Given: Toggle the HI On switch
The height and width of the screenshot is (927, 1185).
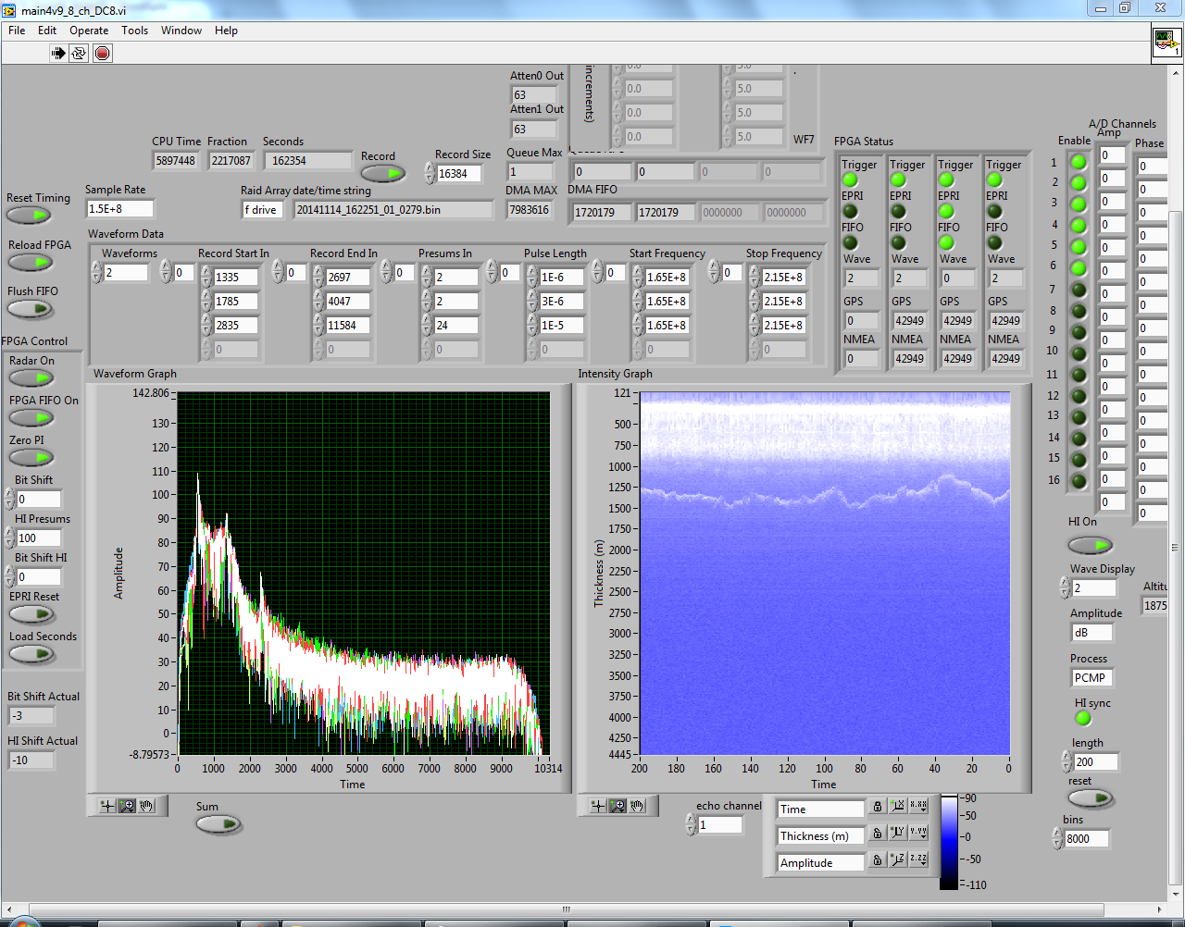Looking at the screenshot, I should [x=1090, y=545].
